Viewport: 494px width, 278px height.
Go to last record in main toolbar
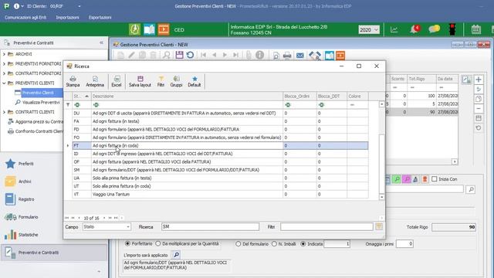pyautogui.click(x=235, y=55)
